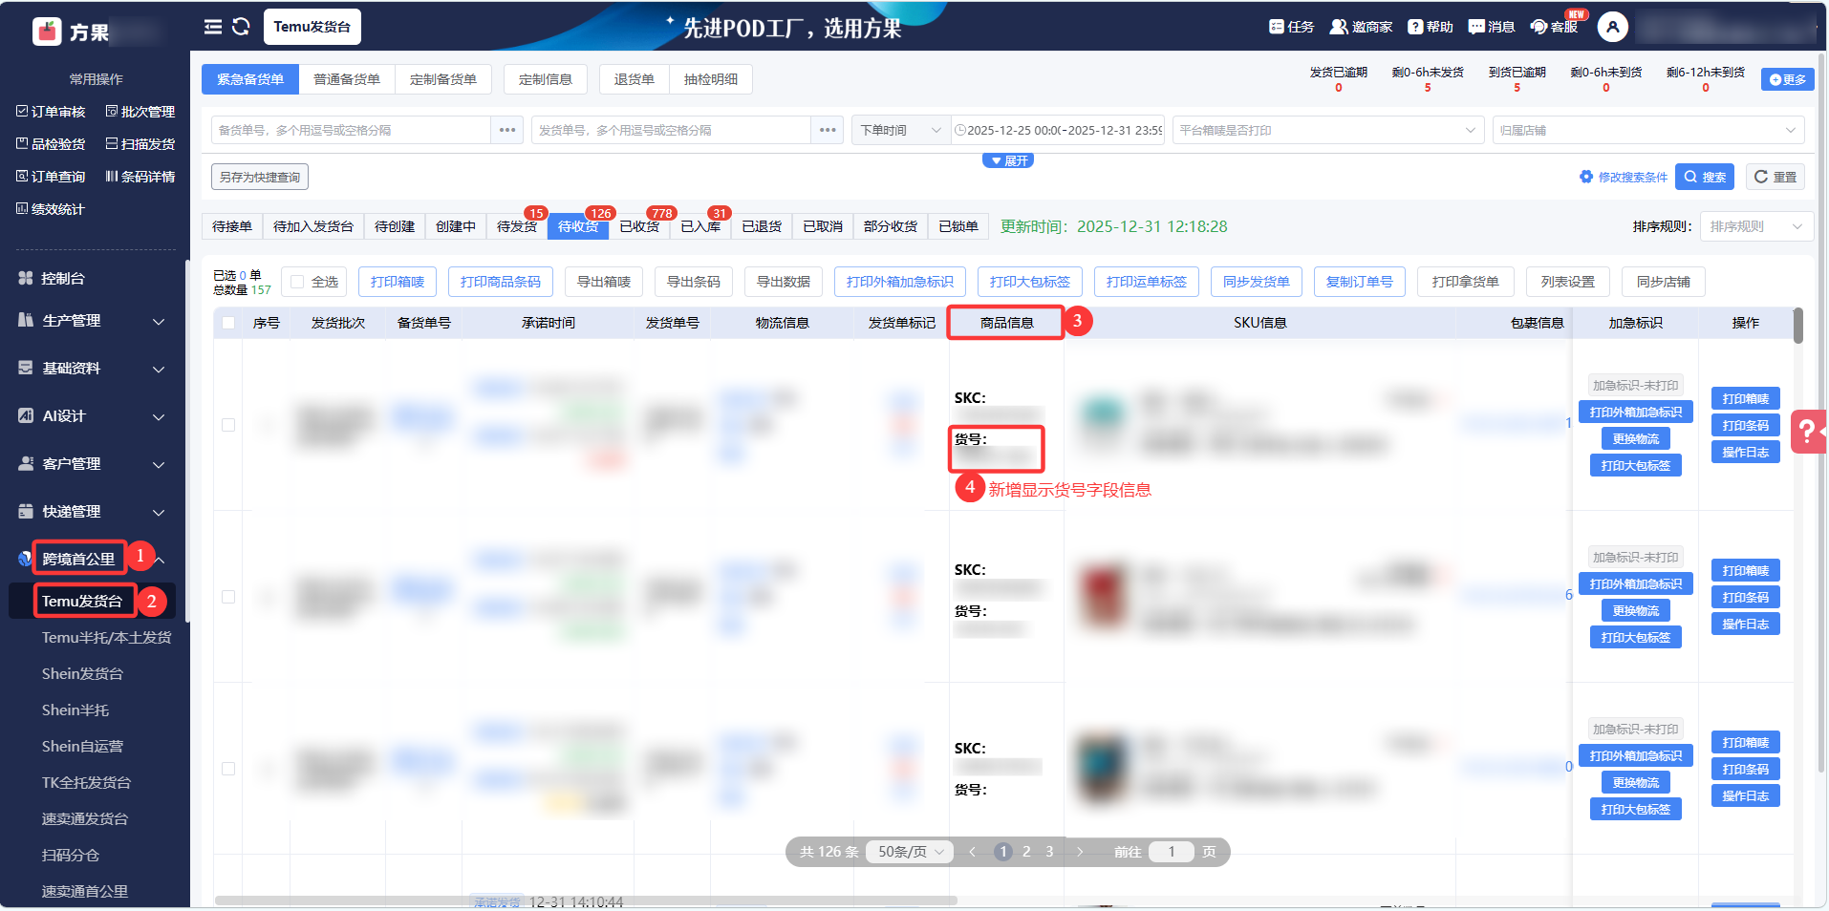The width and height of the screenshot is (1829, 911).
Task: Open 订单审核 shortcut in the sidebar
Action: click(52, 112)
